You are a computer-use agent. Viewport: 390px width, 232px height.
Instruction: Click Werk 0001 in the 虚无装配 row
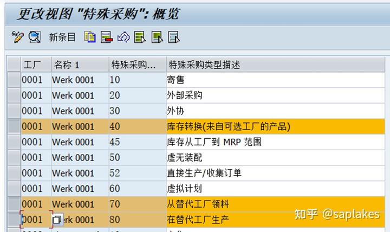[x=80, y=157]
